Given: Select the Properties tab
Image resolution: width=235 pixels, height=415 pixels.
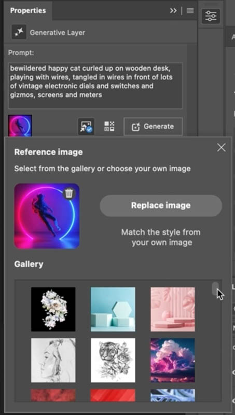Looking at the screenshot, I should (28, 10).
